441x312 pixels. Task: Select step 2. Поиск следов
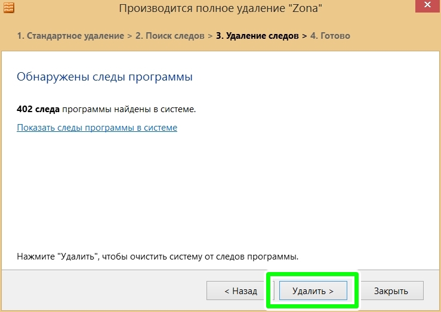point(170,36)
